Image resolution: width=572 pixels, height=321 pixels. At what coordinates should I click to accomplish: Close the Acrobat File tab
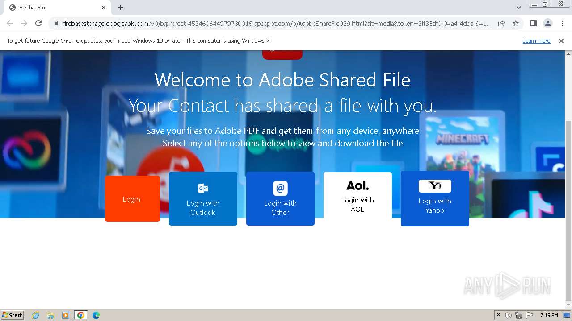pos(104,8)
